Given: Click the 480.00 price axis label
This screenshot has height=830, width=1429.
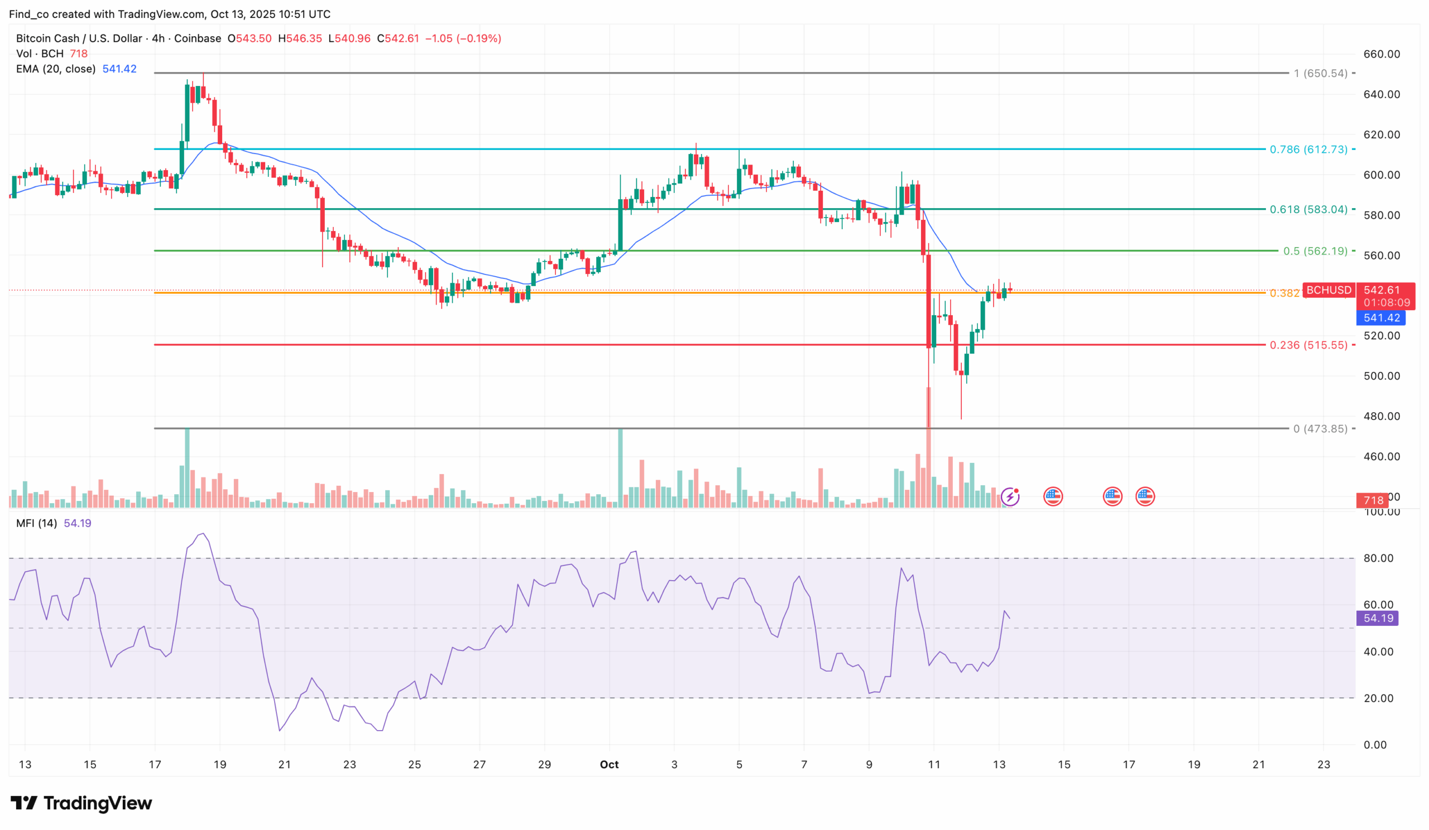Looking at the screenshot, I should click(1382, 417).
